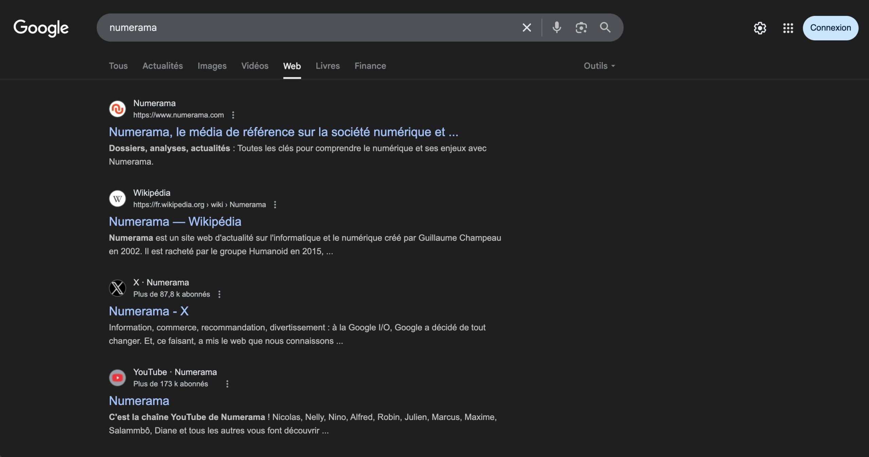Click the YouTube favicon
Image resolution: width=869 pixels, height=457 pixels.
click(x=117, y=378)
